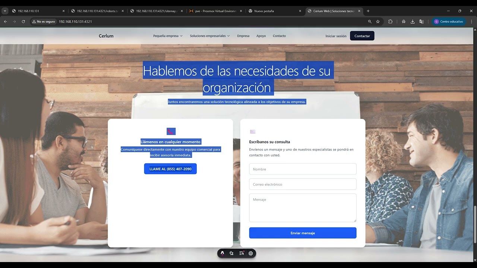Focus the 'Mensaje' text area
Image resolution: width=477 pixels, height=268 pixels.
pyautogui.click(x=303, y=208)
